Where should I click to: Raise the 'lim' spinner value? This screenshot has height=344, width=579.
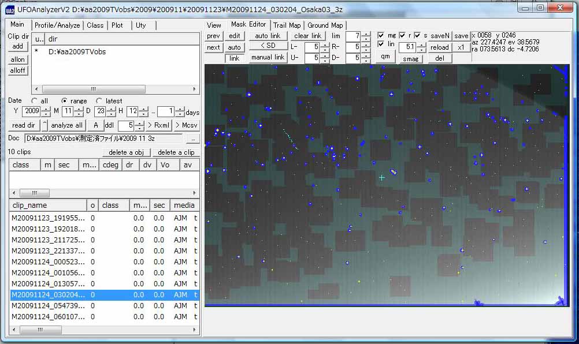(366, 33)
